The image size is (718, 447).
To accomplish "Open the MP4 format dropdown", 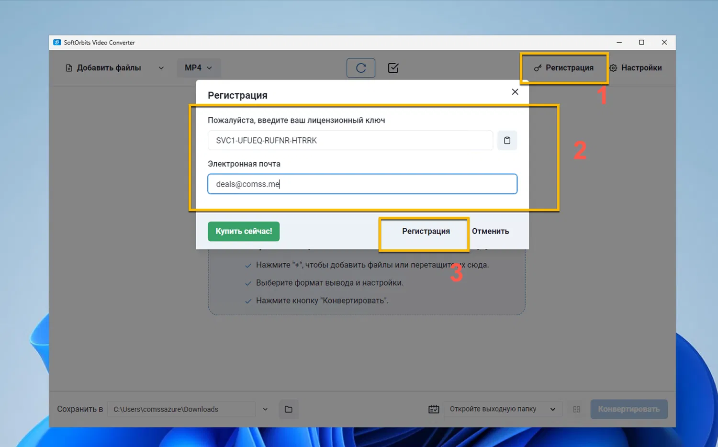I will 198,67.
